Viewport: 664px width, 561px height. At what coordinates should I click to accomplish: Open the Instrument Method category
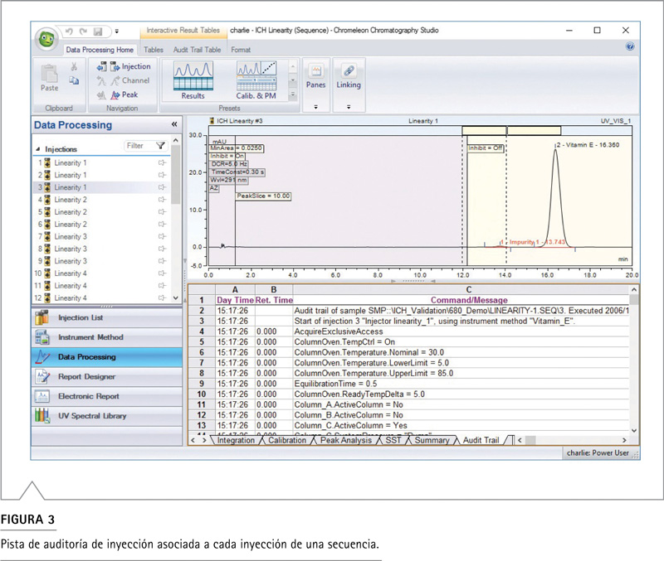tap(107, 337)
